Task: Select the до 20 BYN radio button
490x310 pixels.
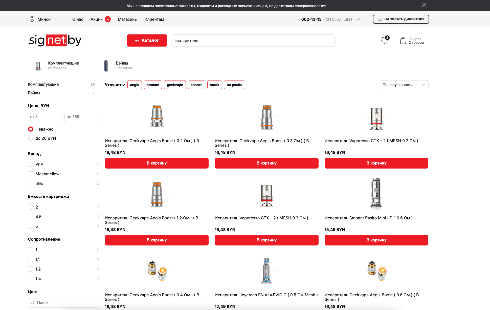Action: [31, 138]
